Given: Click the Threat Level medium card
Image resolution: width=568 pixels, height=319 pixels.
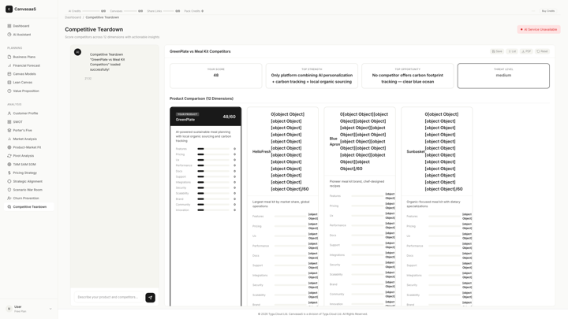Looking at the screenshot, I should point(503,76).
